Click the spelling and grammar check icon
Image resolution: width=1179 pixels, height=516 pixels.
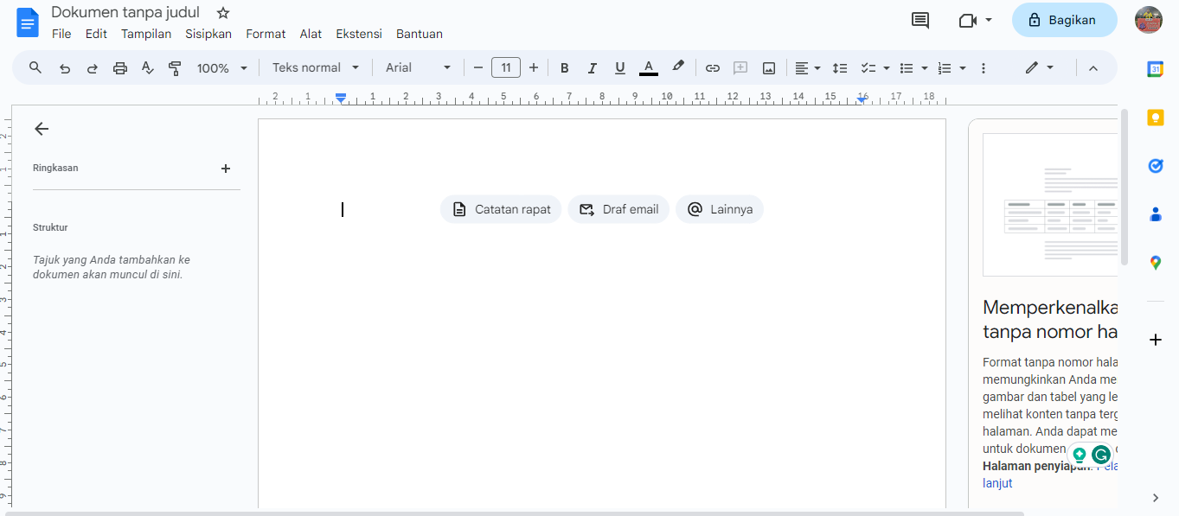pos(148,68)
